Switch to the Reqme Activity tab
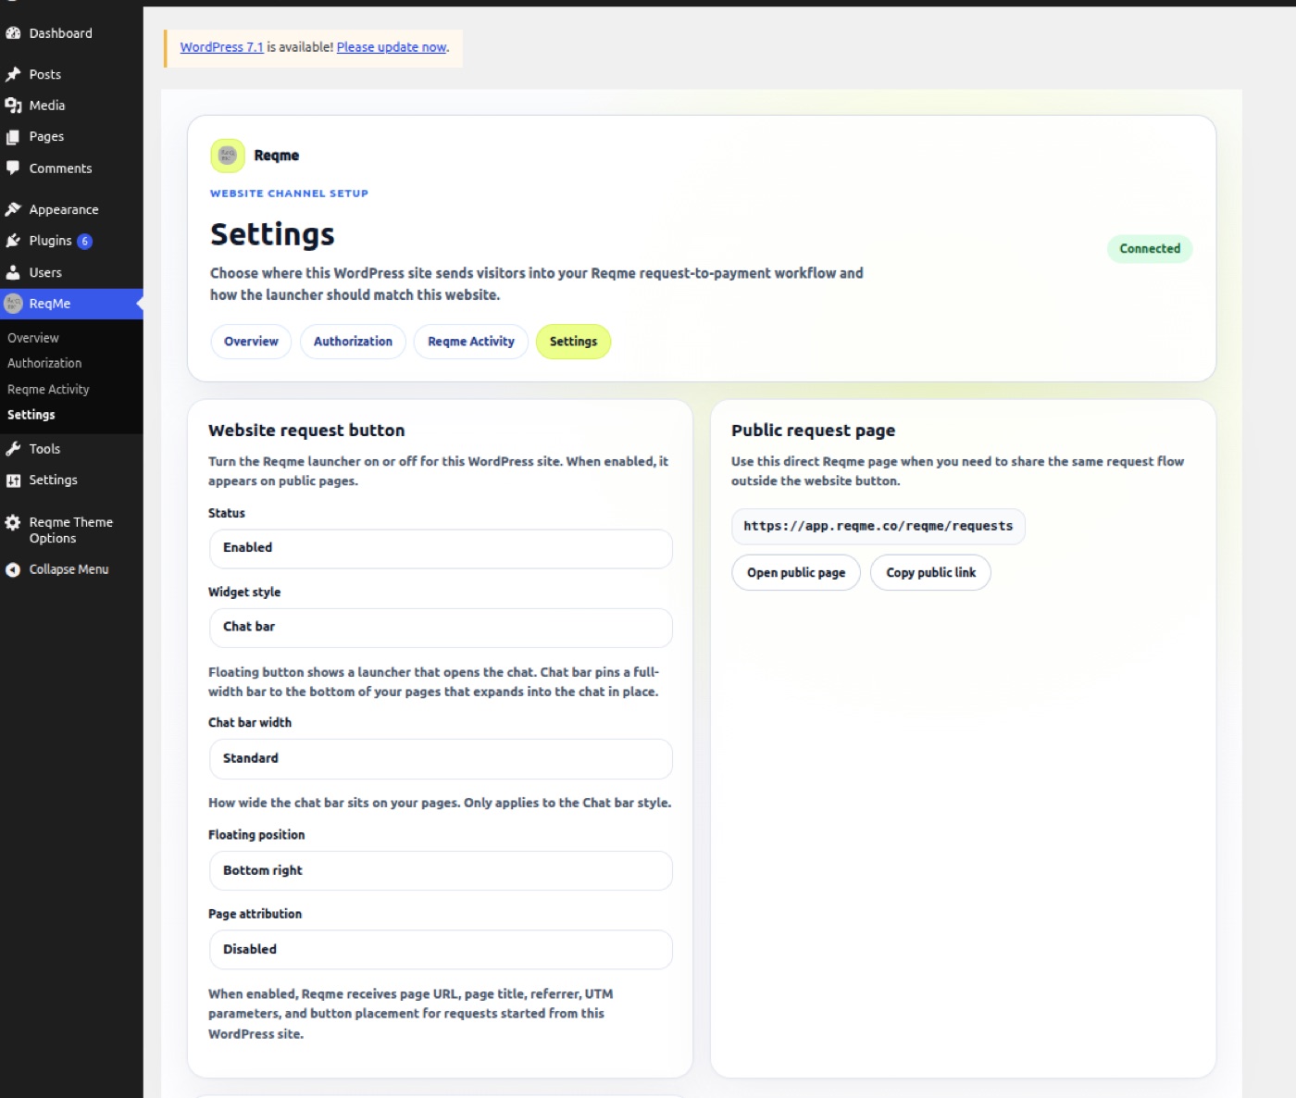Screen dimensions: 1296x1098 click(471, 342)
